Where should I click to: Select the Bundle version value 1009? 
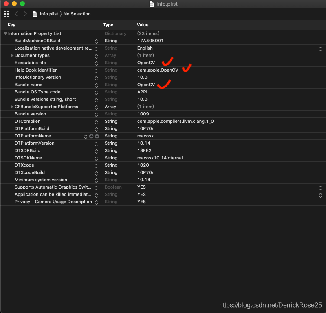point(143,114)
